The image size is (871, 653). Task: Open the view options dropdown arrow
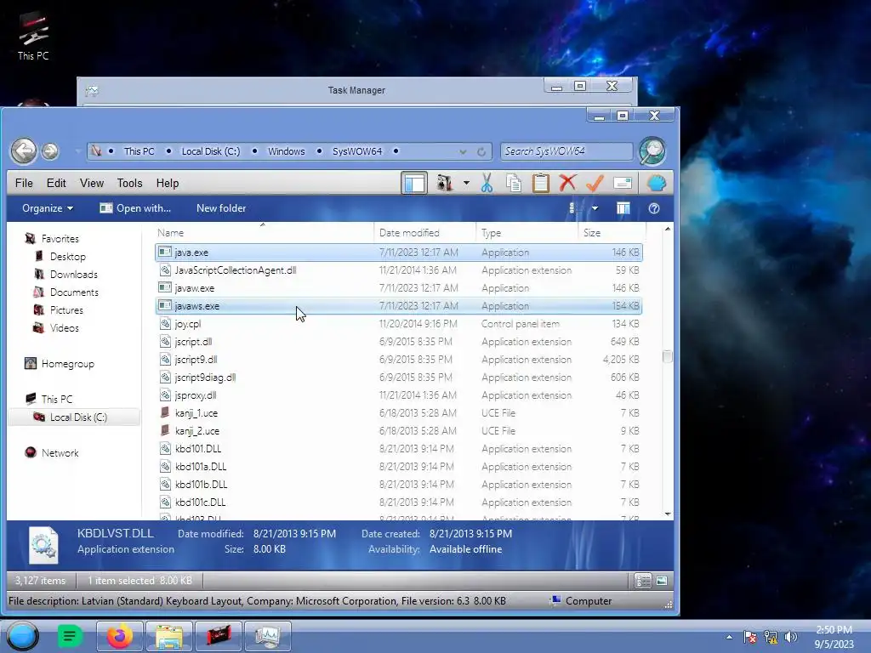point(595,208)
